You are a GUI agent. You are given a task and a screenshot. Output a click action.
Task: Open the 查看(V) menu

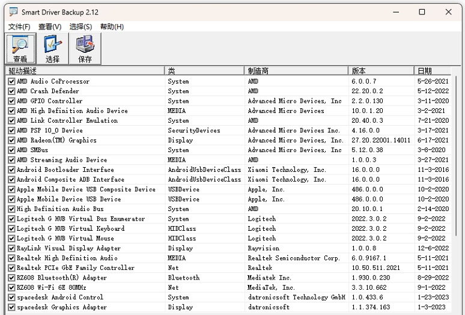pos(50,26)
